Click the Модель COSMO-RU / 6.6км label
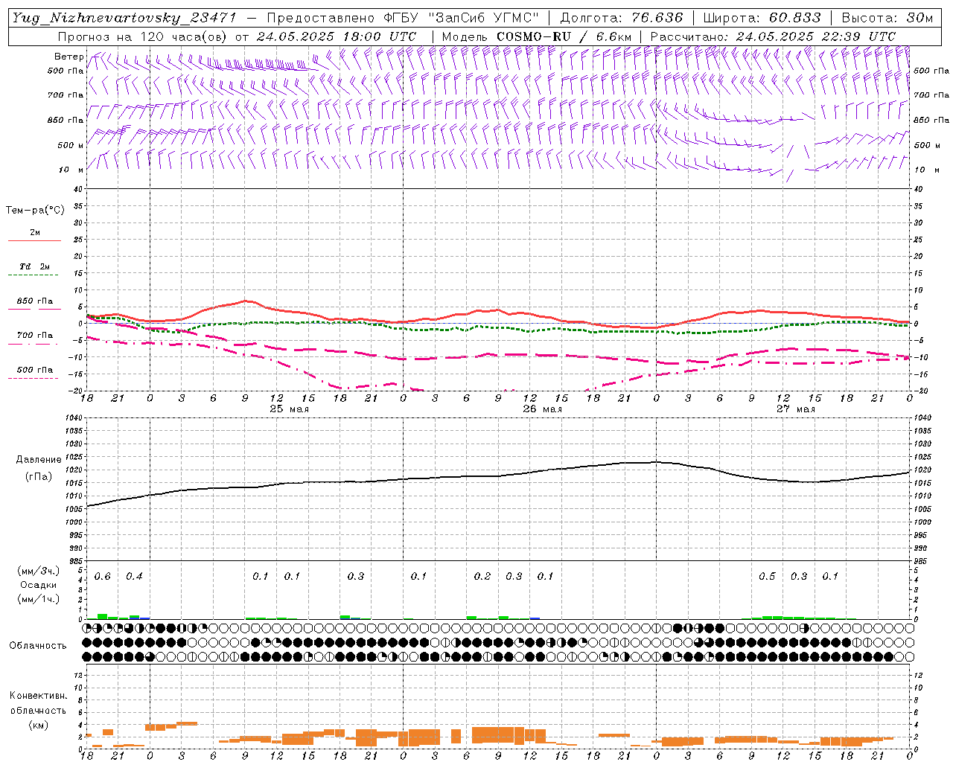Image resolution: width=953 pixels, height=762 pixels. point(537,36)
